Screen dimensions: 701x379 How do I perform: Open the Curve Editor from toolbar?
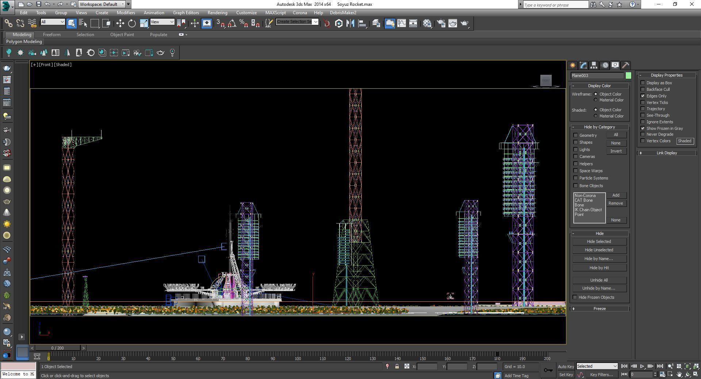click(401, 23)
